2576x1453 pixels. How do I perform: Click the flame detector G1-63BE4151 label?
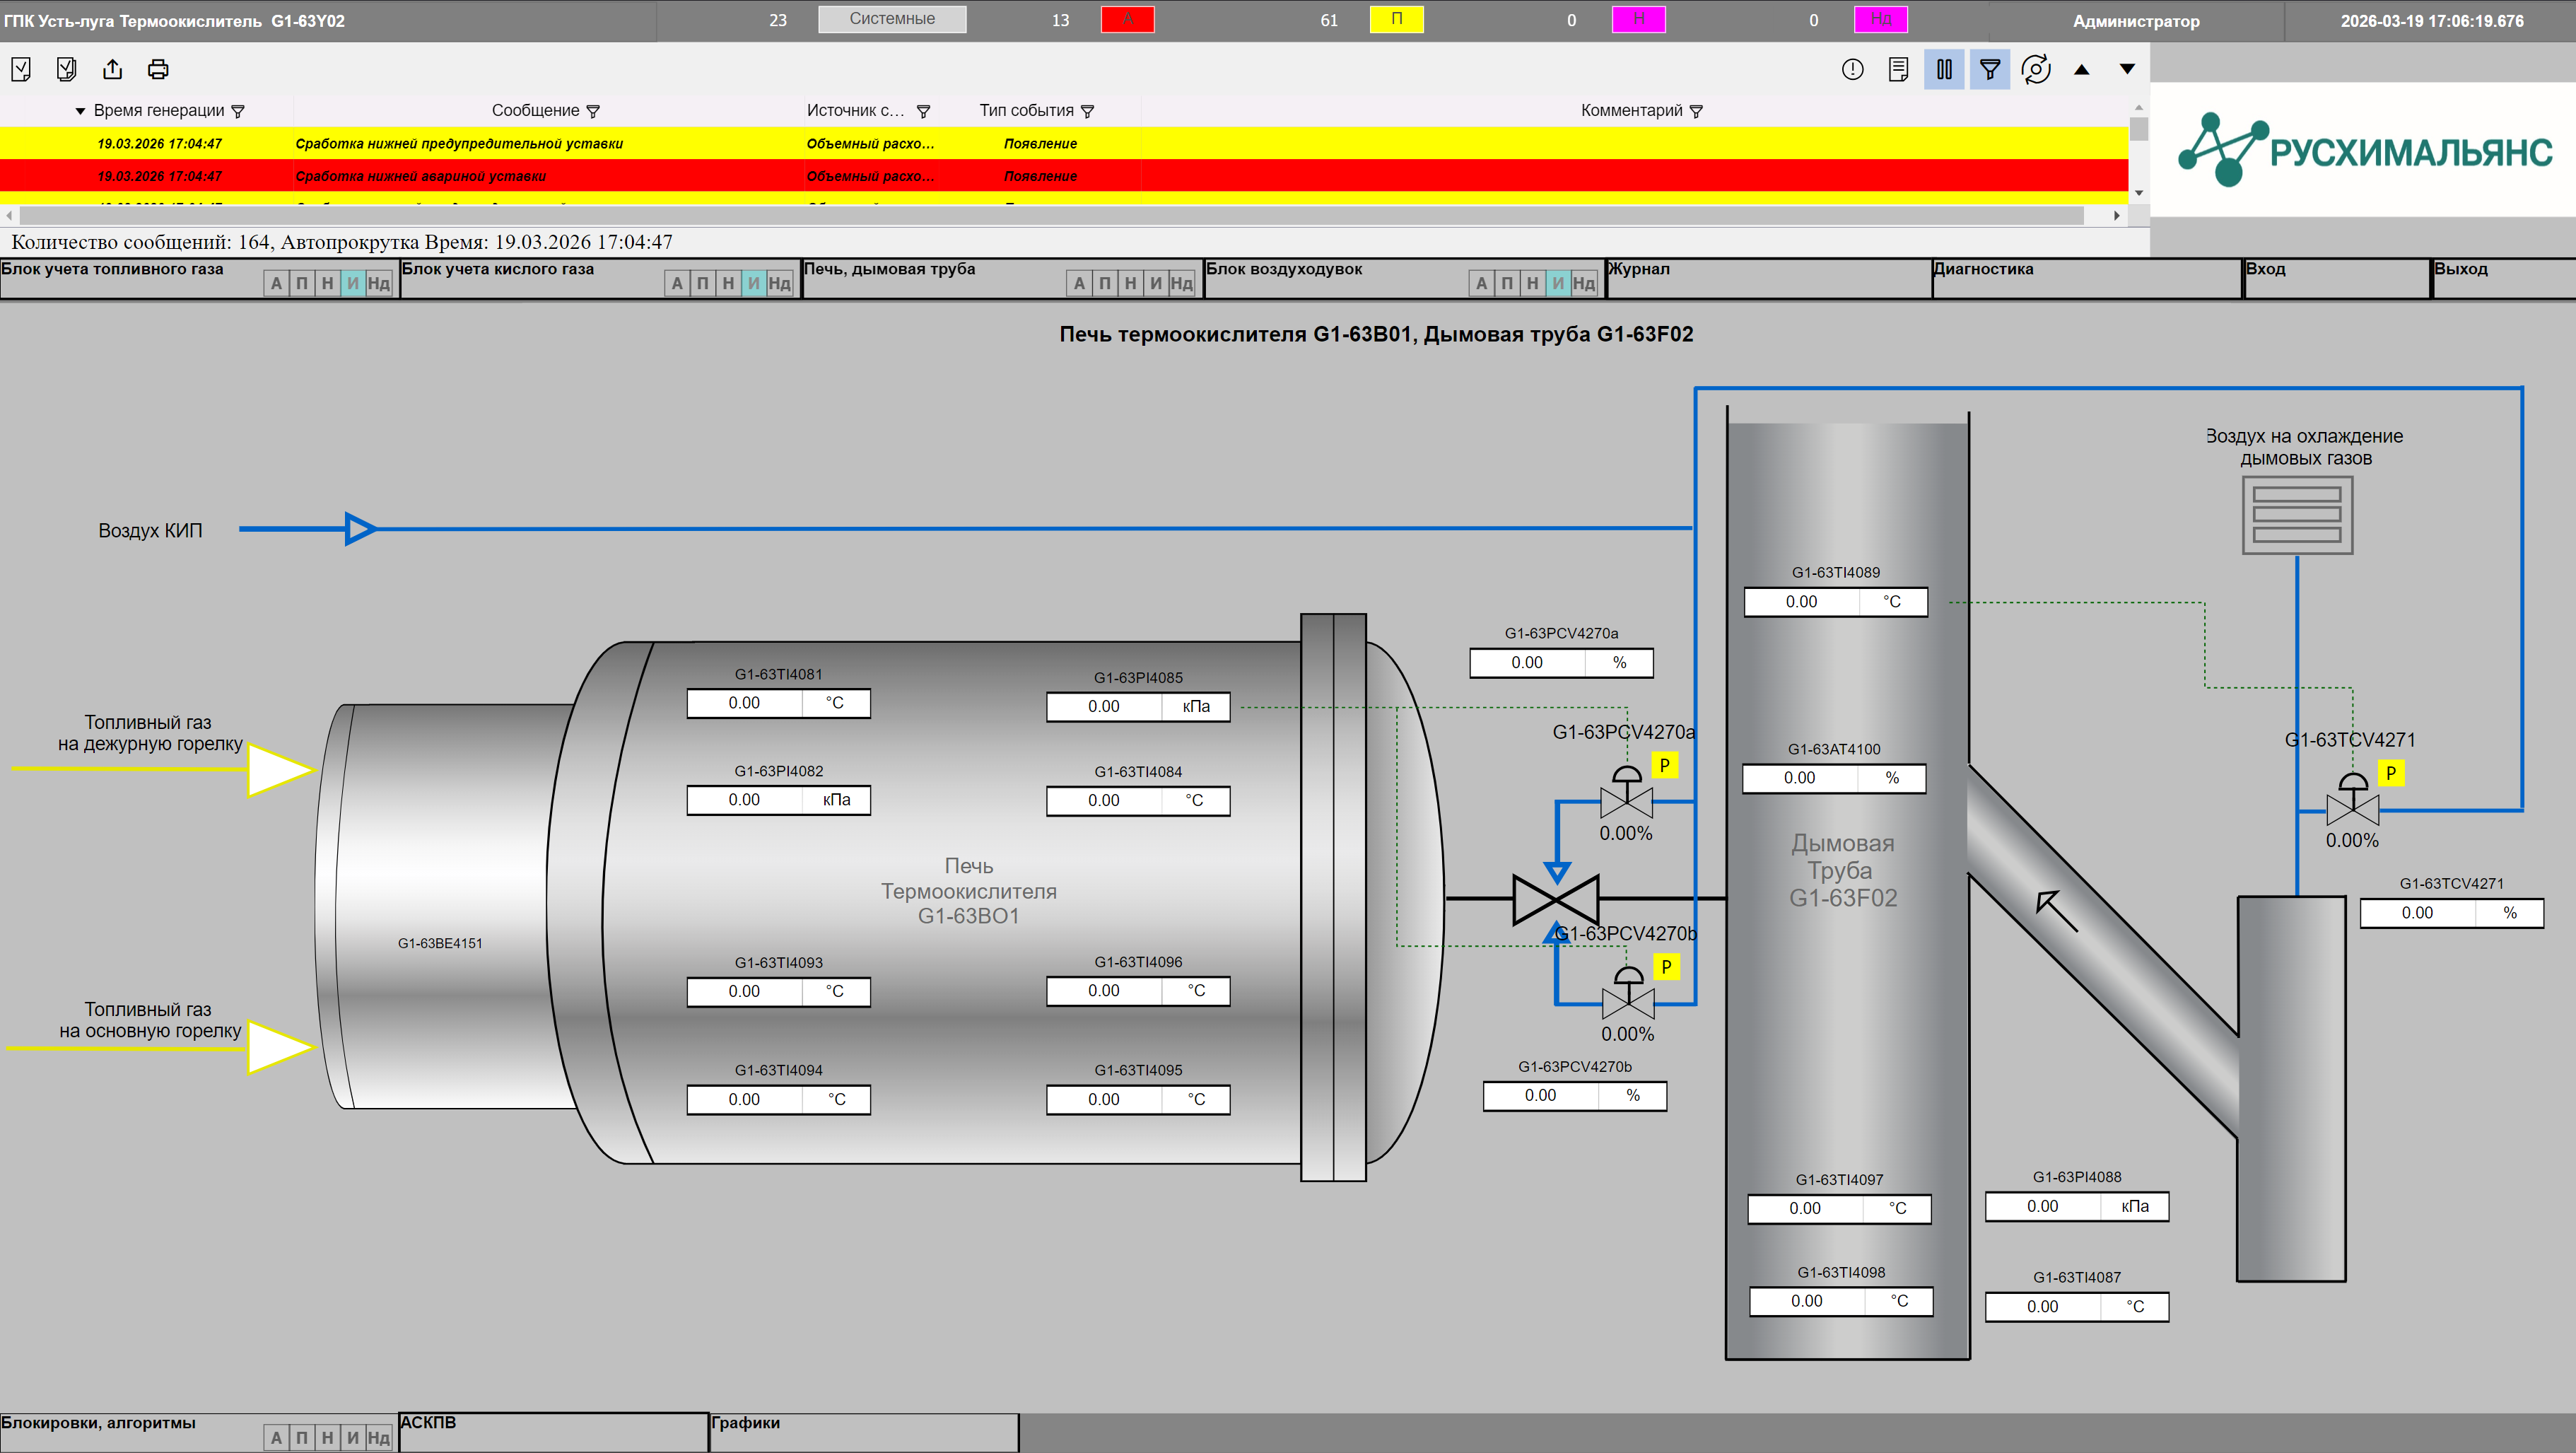(x=440, y=943)
